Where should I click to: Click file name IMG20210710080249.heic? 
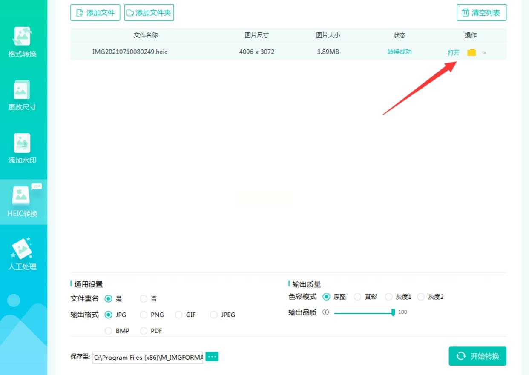pos(130,52)
